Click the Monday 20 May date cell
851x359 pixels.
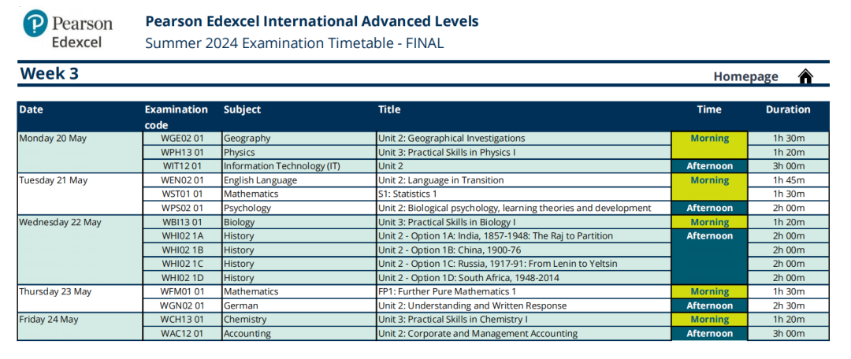[x=80, y=153]
